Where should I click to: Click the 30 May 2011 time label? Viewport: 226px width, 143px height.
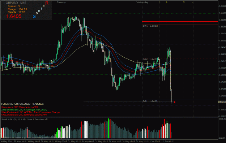pos(6,142)
